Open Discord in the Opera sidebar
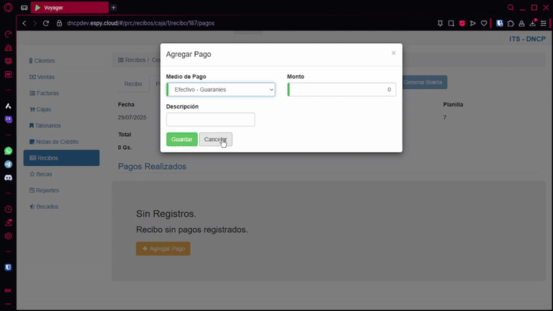The width and height of the screenshot is (553, 311). point(8,178)
